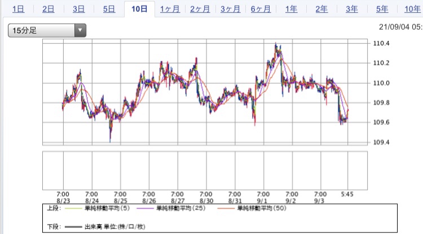The height and width of the screenshot is (234, 423).
Task: Switch to the 3日 period tab
Action: 78,9
